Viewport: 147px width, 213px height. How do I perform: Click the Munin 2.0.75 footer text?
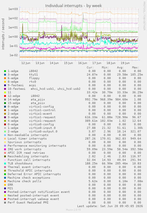73,210
